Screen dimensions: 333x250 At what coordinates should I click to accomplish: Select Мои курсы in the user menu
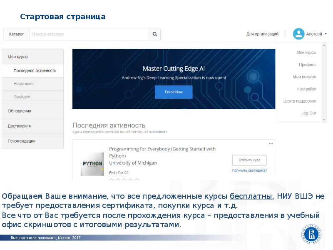point(306,52)
